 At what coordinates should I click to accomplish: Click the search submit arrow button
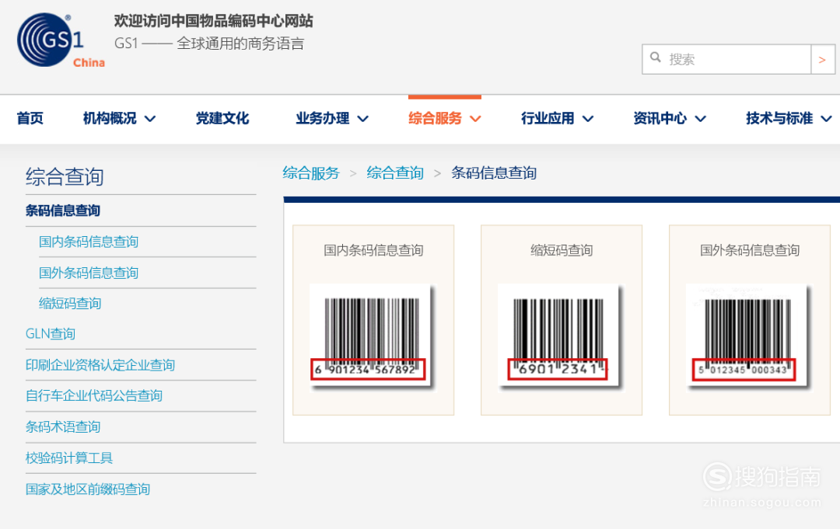click(822, 59)
